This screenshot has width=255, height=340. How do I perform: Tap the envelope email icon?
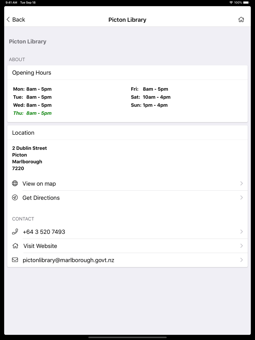[15, 260]
